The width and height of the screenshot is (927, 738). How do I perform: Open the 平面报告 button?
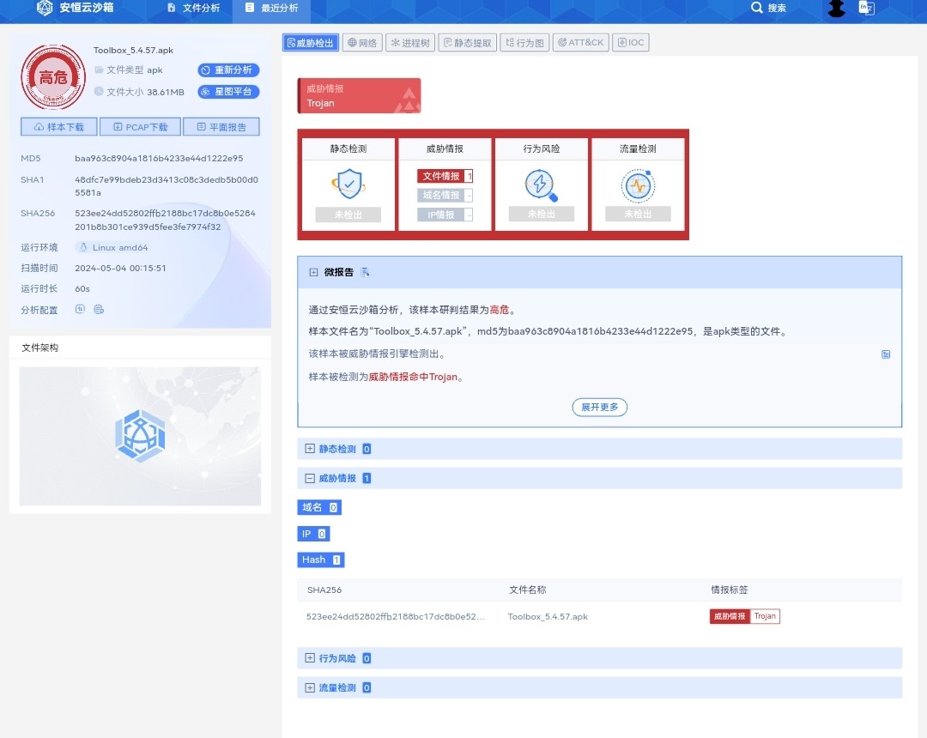221,127
